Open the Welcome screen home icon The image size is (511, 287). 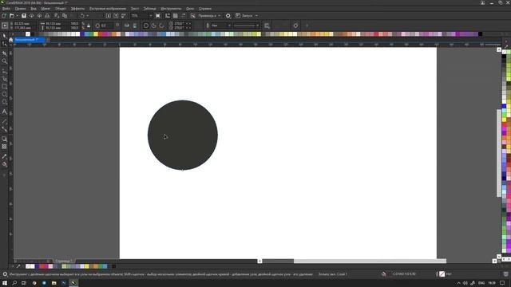10,40
